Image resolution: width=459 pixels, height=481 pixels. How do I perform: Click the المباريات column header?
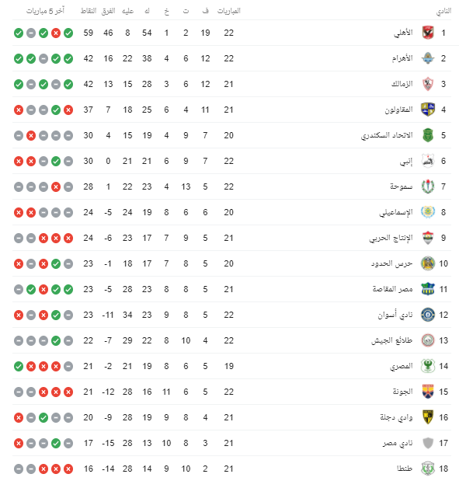229,11
